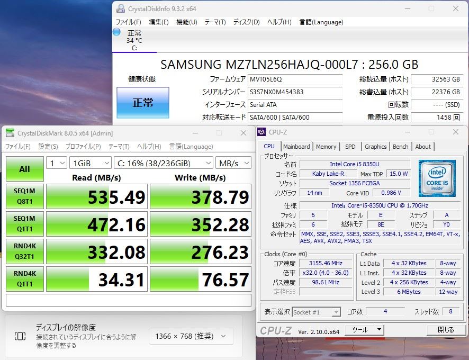Open 設定(S) menu in CrystalDiskMark
Viewport: 469px width, 360px height.
[x=48, y=146]
